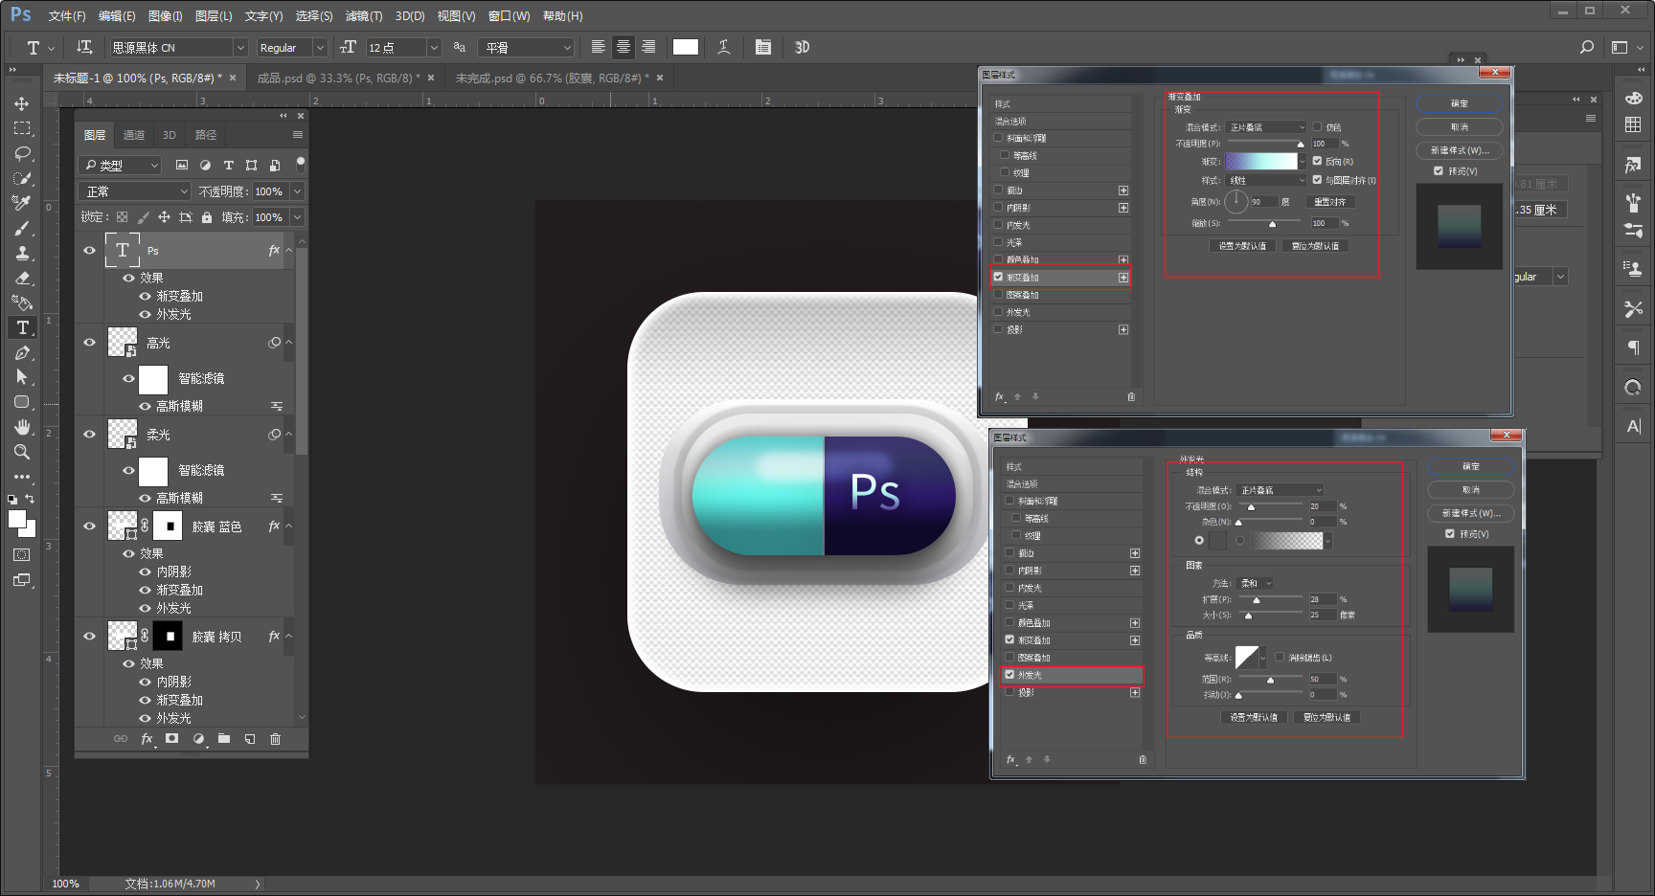1655x896 pixels.
Task: Select the Rectangular Marquee tool
Action: coord(21,128)
